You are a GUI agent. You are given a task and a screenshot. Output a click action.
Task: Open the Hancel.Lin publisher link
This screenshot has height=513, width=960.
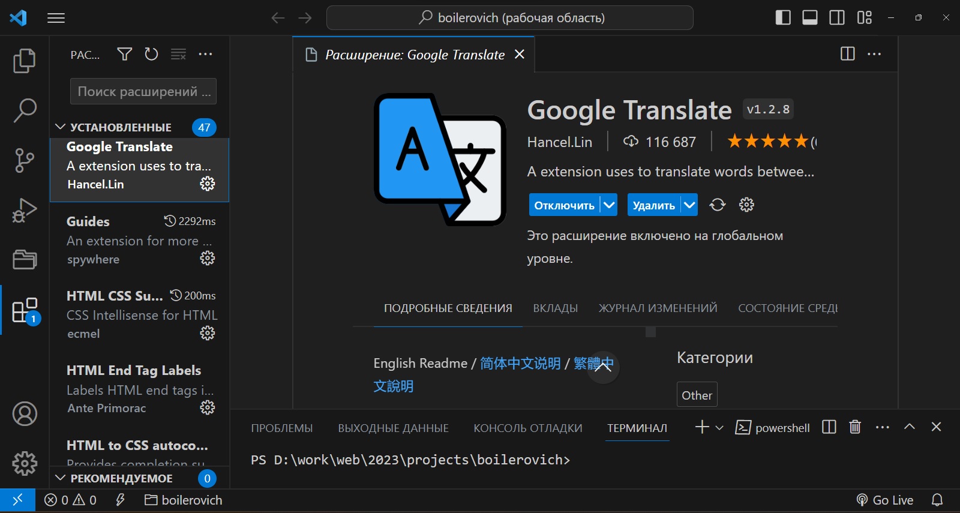[x=560, y=142]
